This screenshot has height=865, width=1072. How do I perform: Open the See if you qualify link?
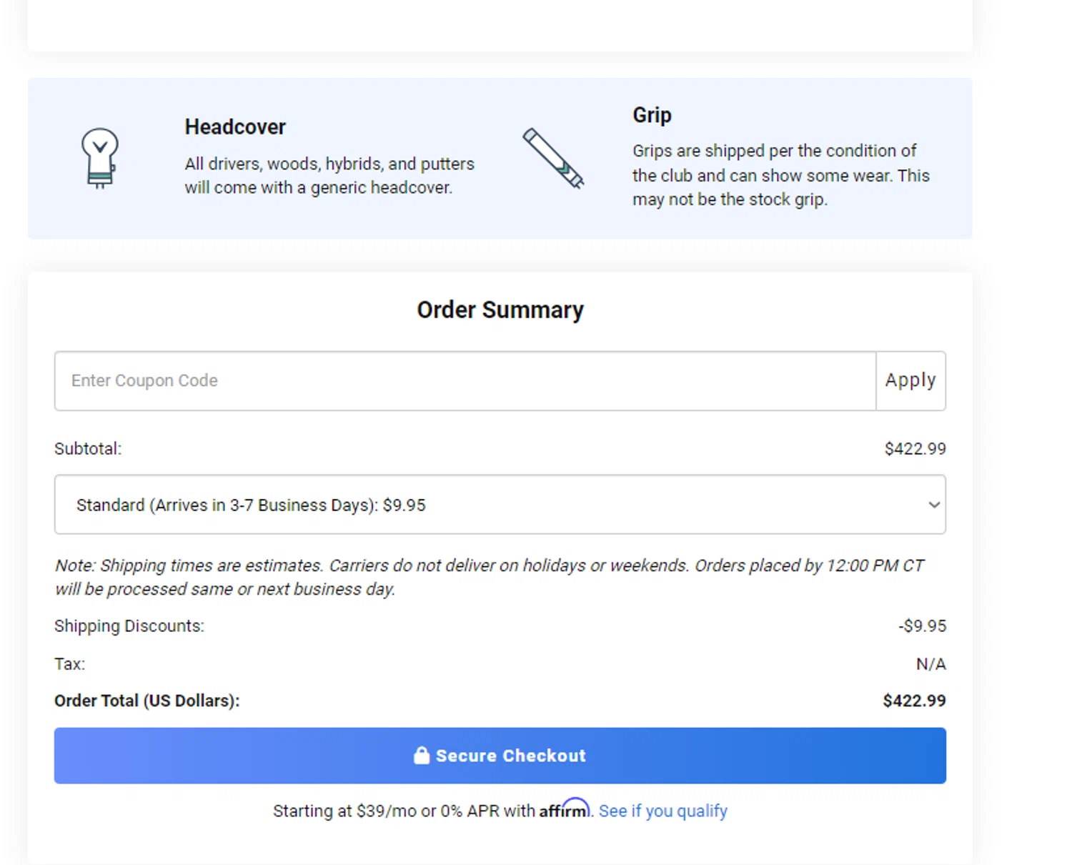click(x=662, y=811)
